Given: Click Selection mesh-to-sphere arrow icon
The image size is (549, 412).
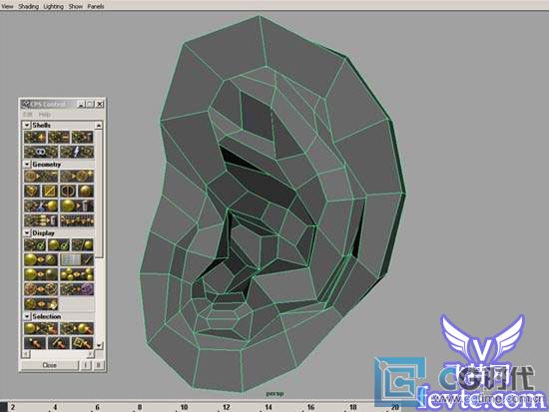Looking at the screenshot, I should click(77, 328).
